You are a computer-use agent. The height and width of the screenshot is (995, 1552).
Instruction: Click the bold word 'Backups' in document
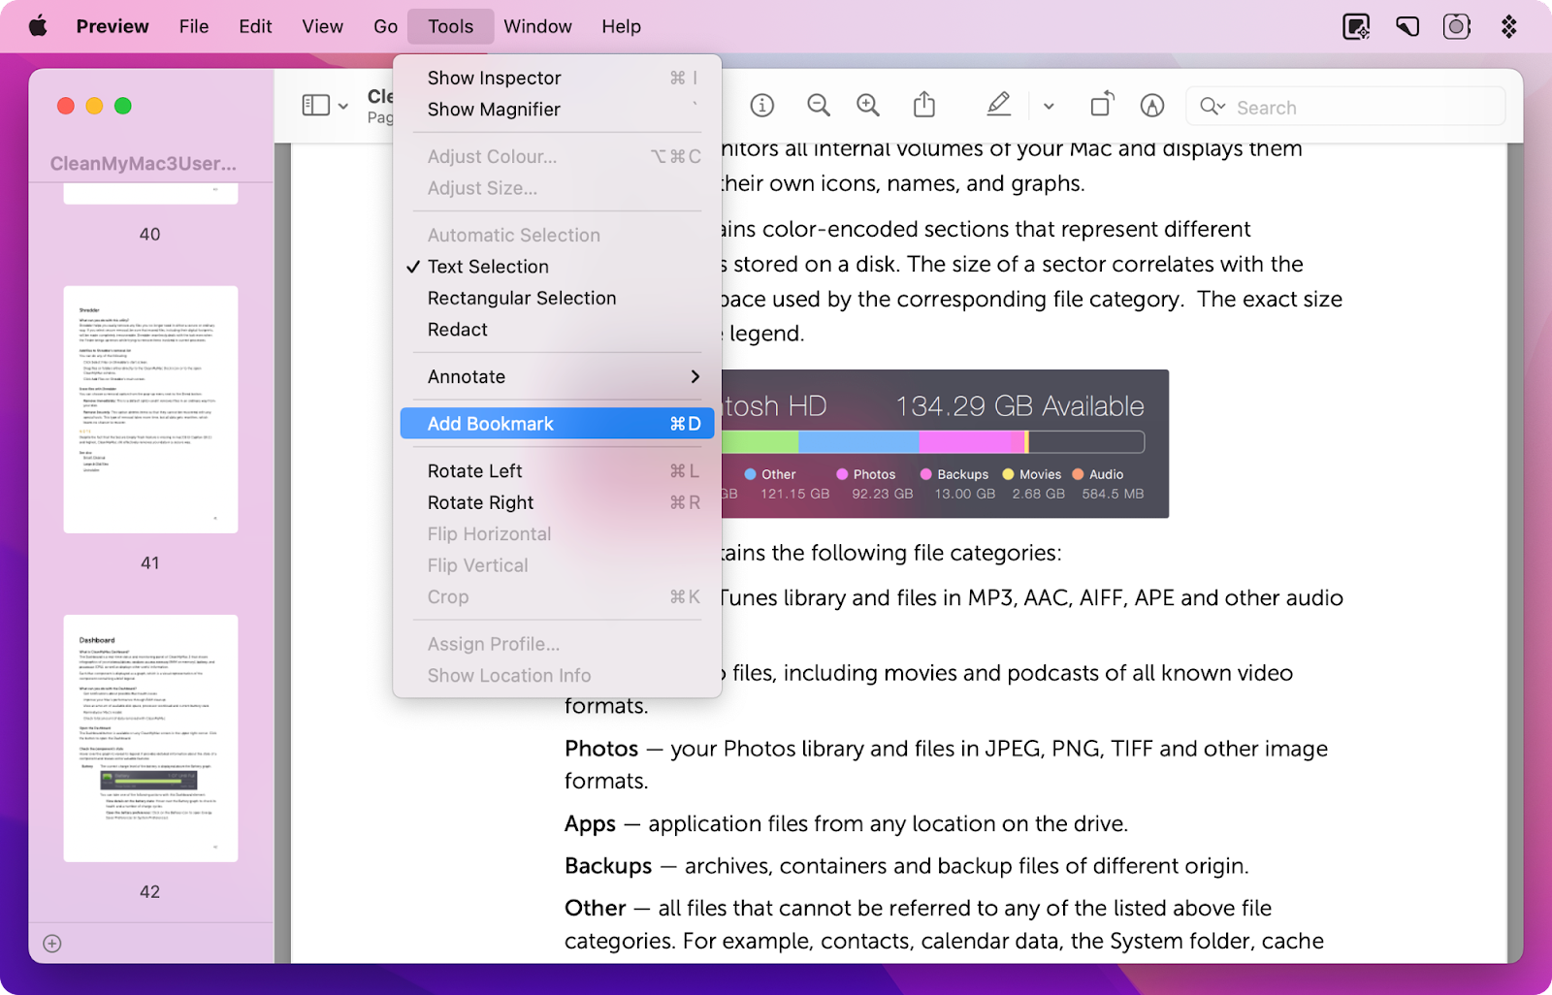pyautogui.click(x=608, y=866)
